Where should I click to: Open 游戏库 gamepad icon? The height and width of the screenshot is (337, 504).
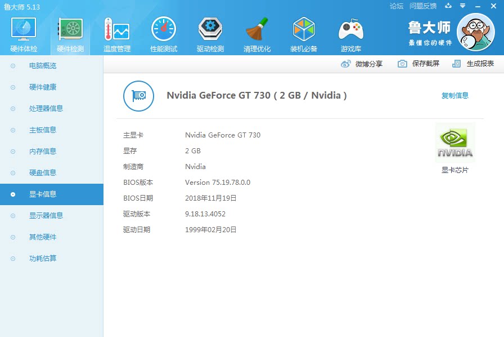(350, 30)
